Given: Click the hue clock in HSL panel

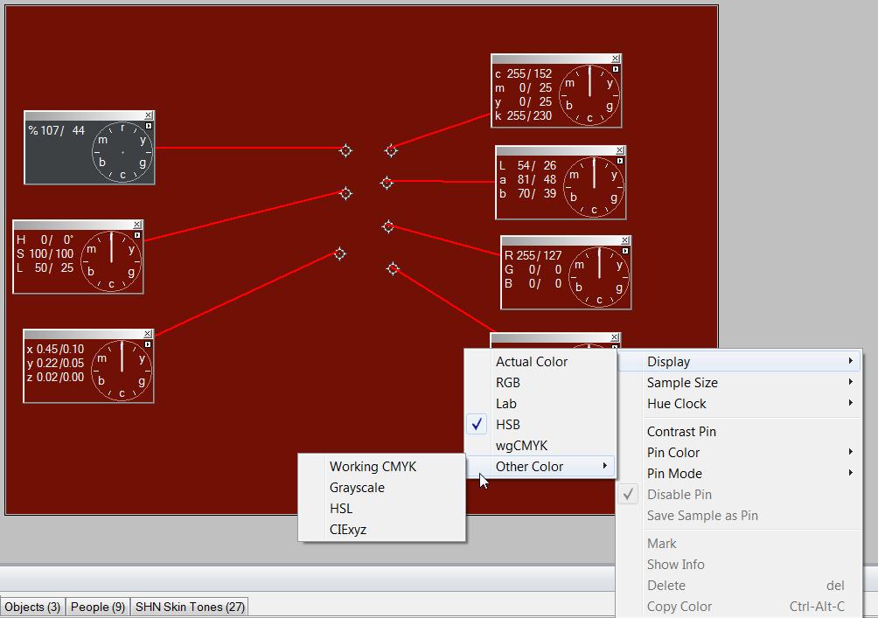Looking at the screenshot, I should click(111, 260).
